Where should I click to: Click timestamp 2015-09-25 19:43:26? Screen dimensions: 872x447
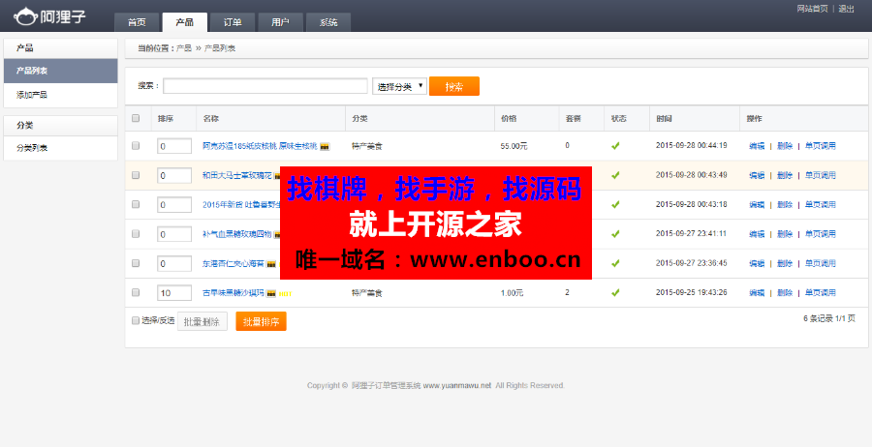click(691, 292)
